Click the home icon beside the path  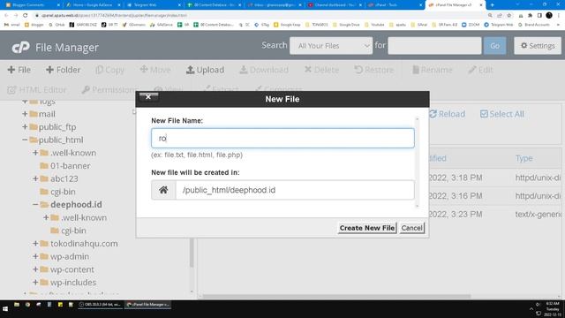click(163, 190)
